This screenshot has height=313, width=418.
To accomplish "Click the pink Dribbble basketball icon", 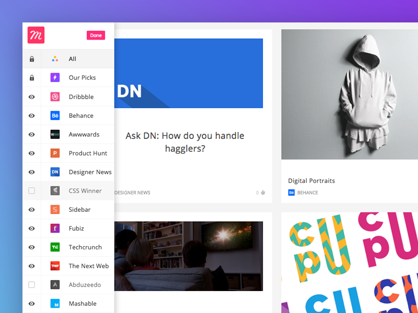I will point(55,97).
